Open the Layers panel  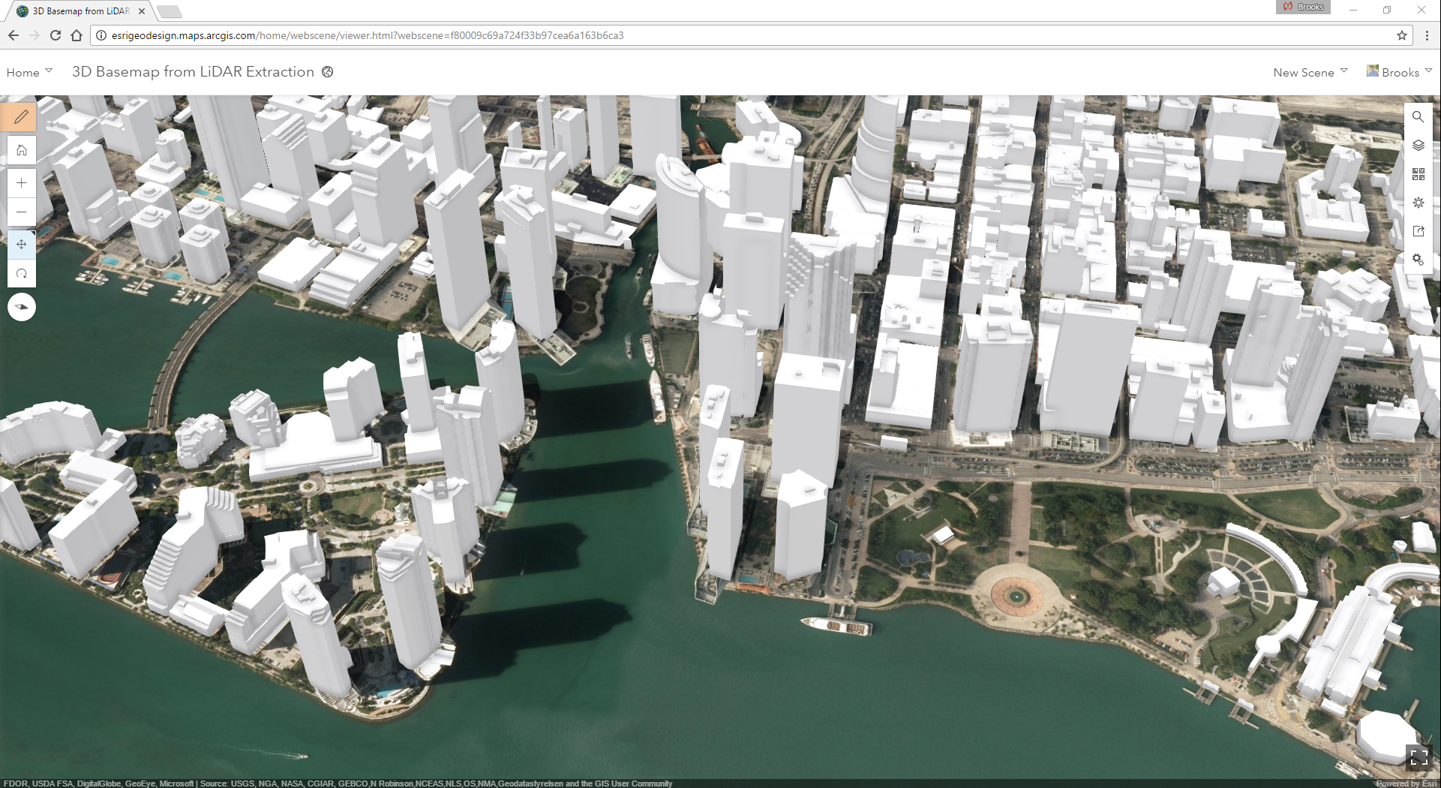(x=1418, y=146)
